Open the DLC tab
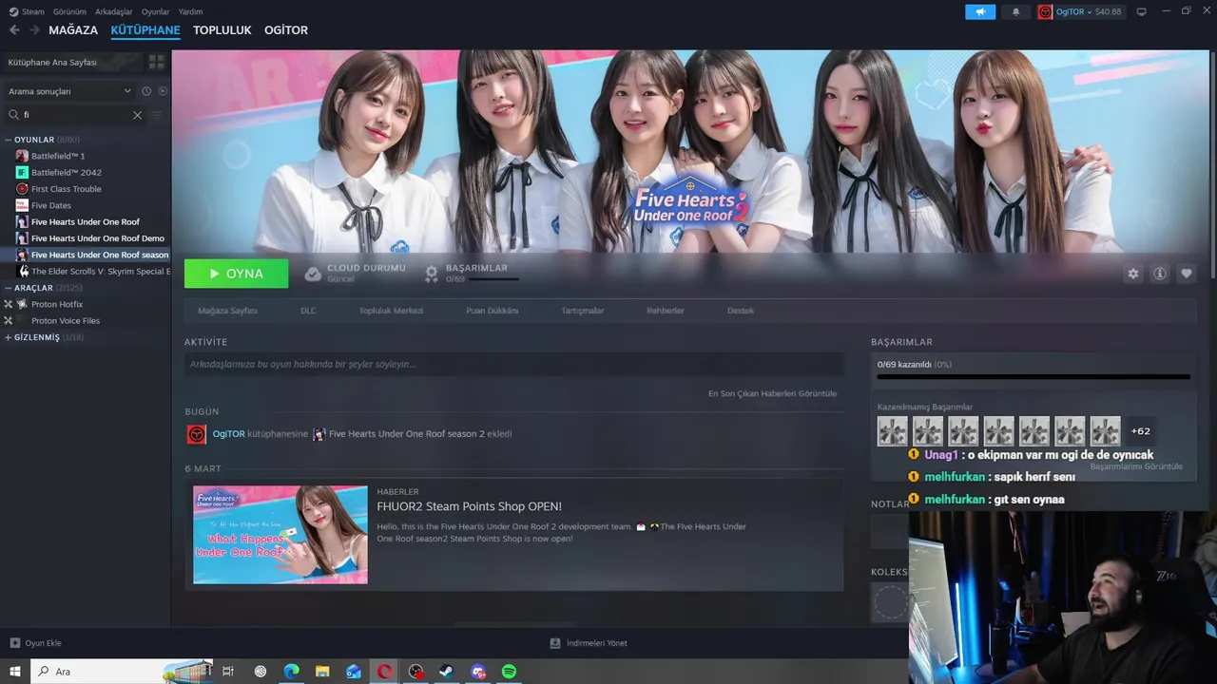Image resolution: width=1217 pixels, height=684 pixels. tap(308, 311)
